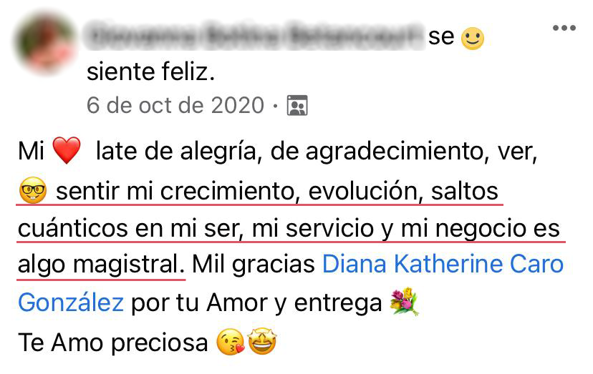Click 'por tu Amor y entrega' text
593x374 pixels.
(256, 303)
